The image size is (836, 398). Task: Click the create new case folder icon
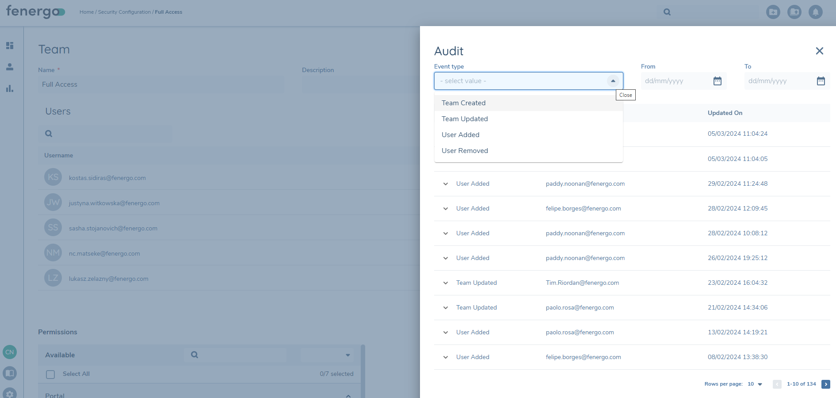(x=773, y=12)
